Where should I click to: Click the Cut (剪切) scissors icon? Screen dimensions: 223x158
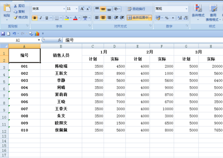click(x=15, y=6)
